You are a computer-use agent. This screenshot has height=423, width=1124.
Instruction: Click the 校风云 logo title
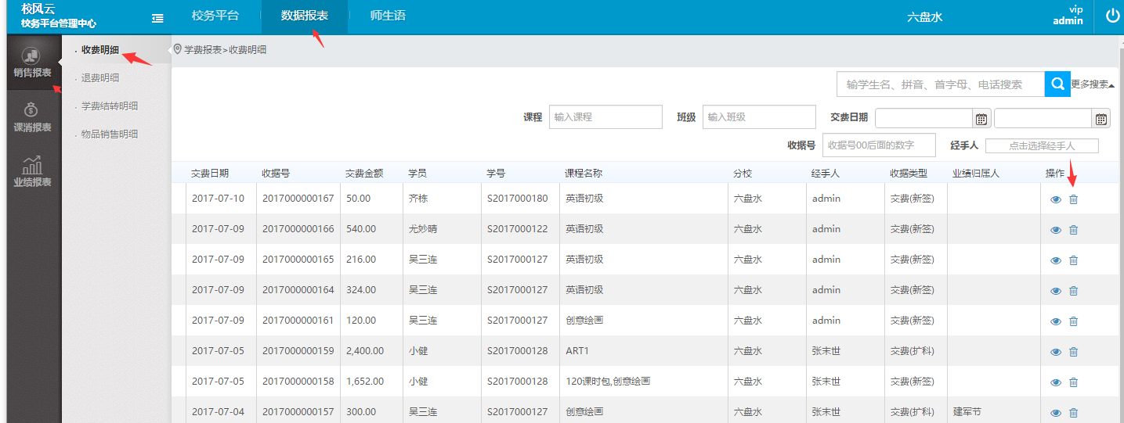38,9
